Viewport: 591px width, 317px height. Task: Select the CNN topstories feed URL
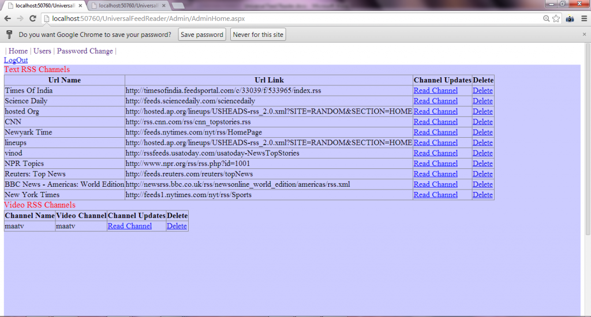[x=188, y=122]
